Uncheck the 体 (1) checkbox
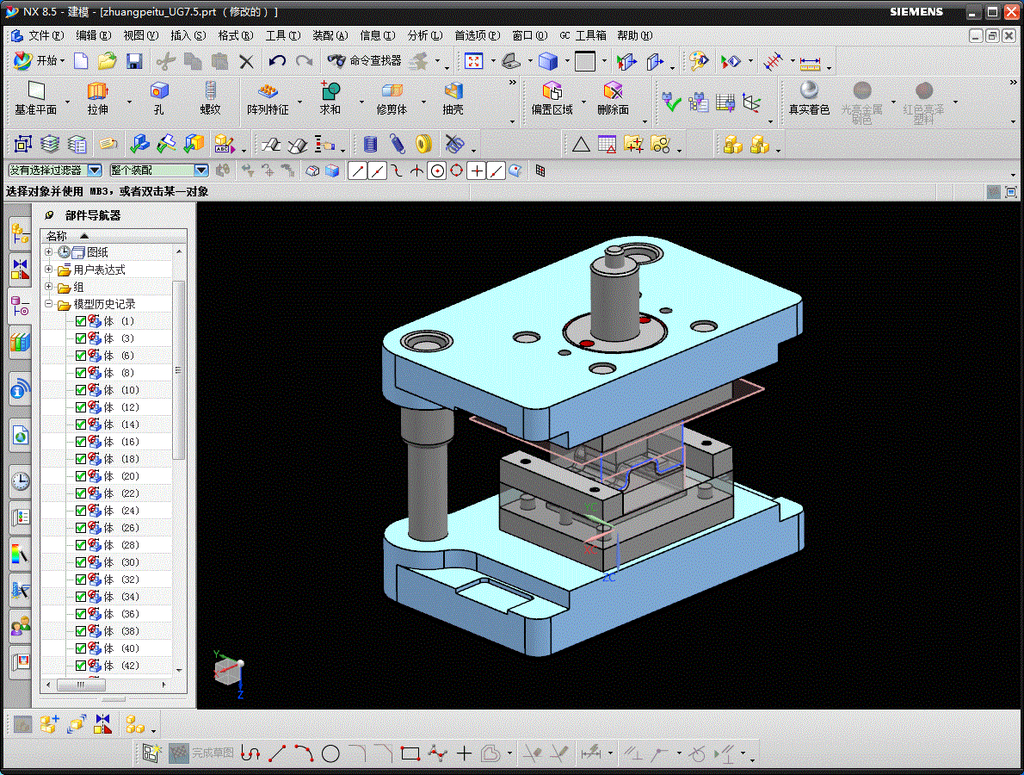1024x775 pixels. 81,321
